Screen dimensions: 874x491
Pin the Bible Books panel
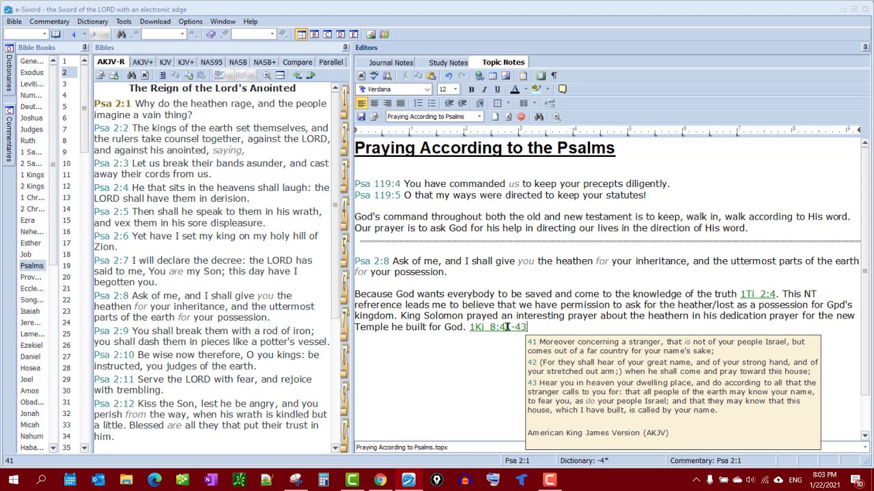point(85,48)
